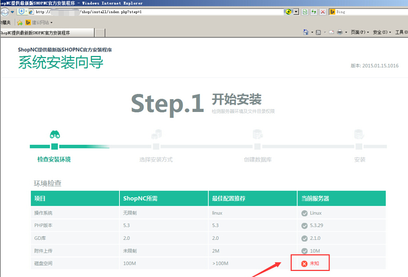The height and width of the screenshot is (277, 408).
Task: Click the 创建数据库 step label
Action: [258, 160]
